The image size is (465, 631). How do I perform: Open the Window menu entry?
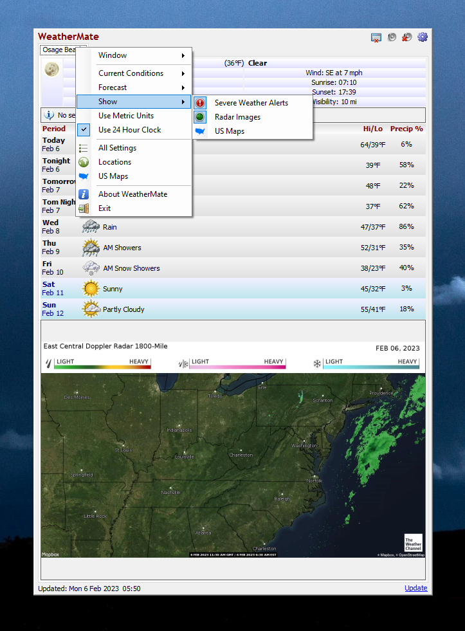click(x=134, y=55)
